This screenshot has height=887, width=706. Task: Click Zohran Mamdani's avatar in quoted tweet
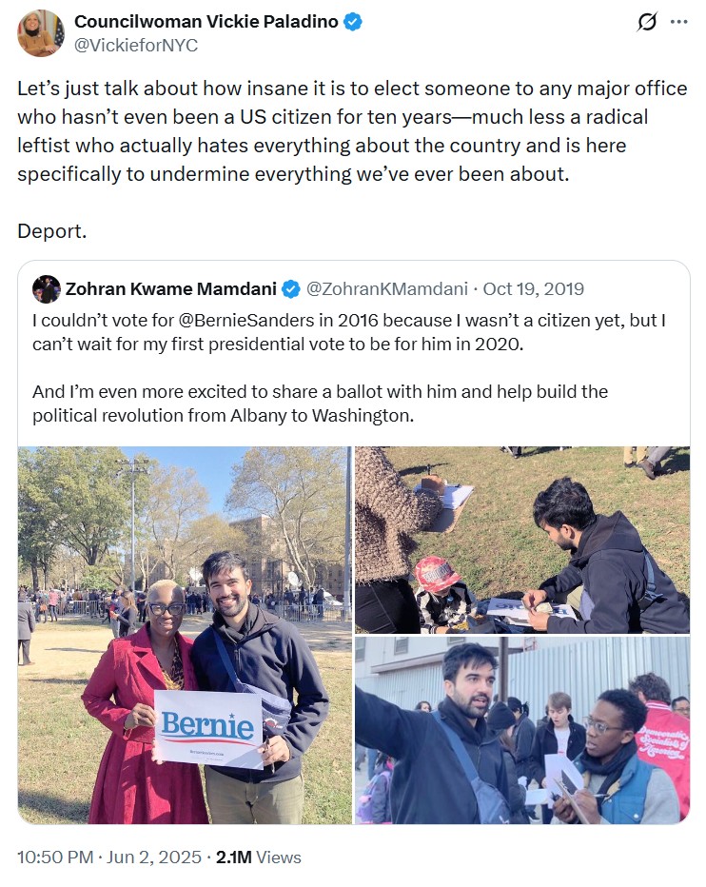(47, 289)
